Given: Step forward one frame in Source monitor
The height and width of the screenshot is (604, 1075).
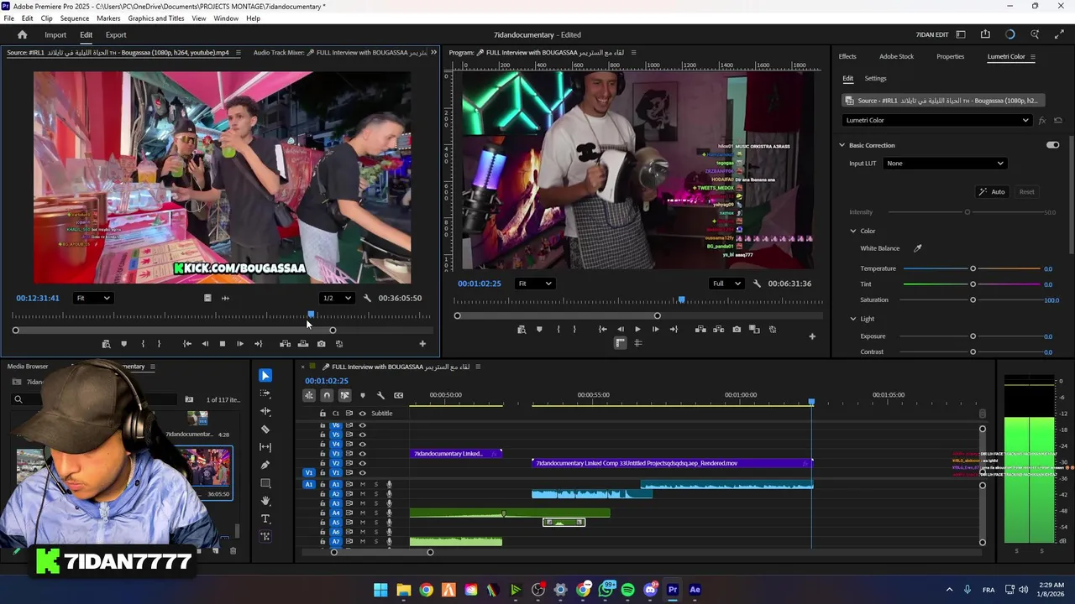Looking at the screenshot, I should pos(240,344).
